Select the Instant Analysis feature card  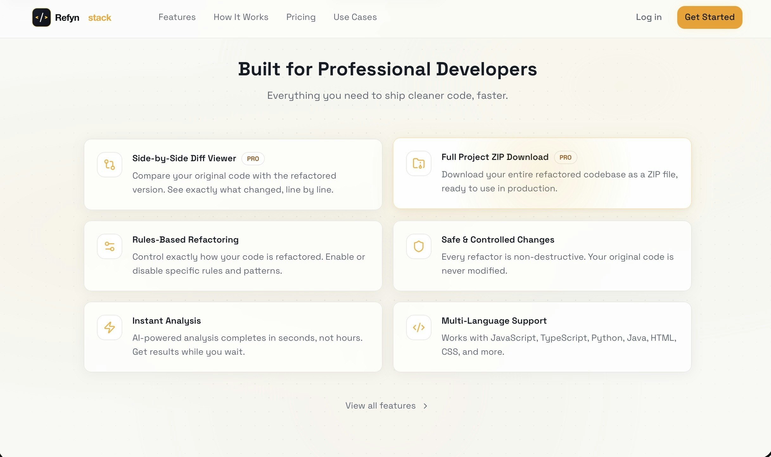[233, 337]
